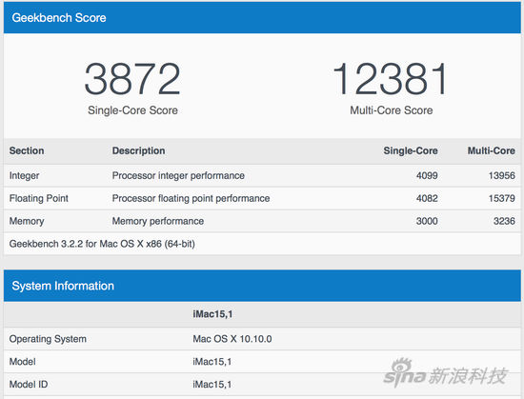The width and height of the screenshot is (524, 399).
Task: Select the iMac15,1 value in Model row
Action: pos(212,362)
